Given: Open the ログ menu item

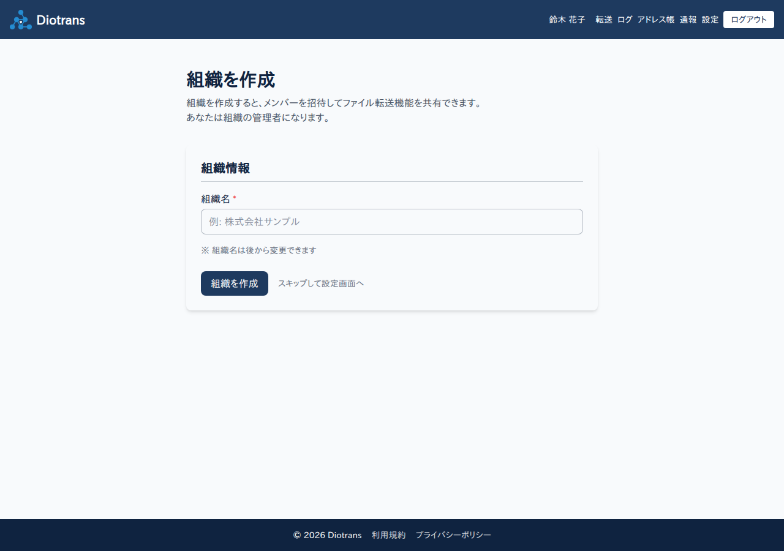Looking at the screenshot, I should pos(625,20).
